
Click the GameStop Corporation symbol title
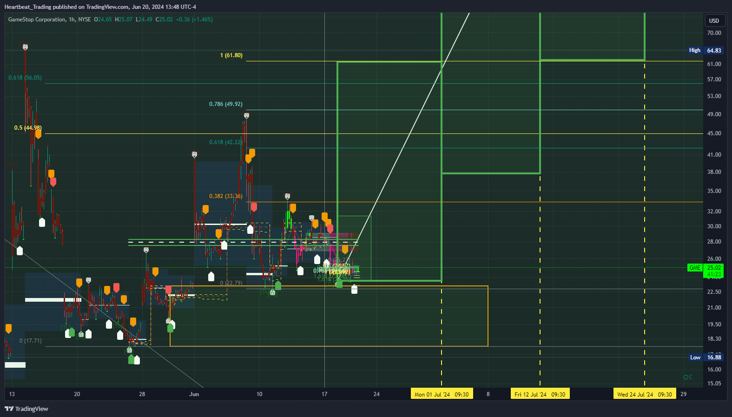[x=37, y=20]
